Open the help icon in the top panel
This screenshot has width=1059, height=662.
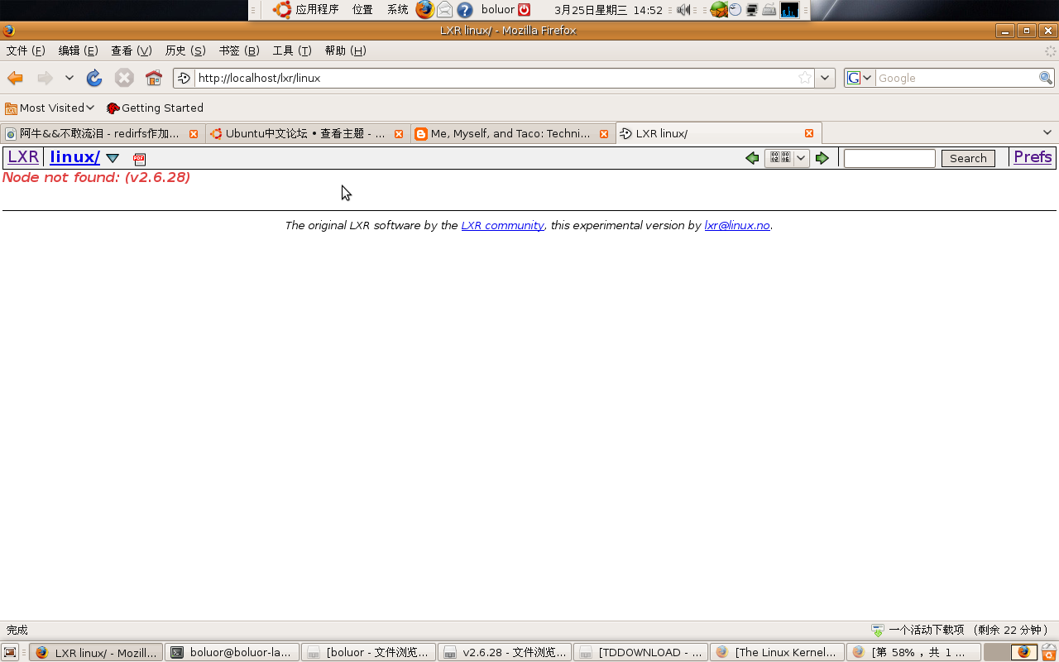(x=465, y=10)
